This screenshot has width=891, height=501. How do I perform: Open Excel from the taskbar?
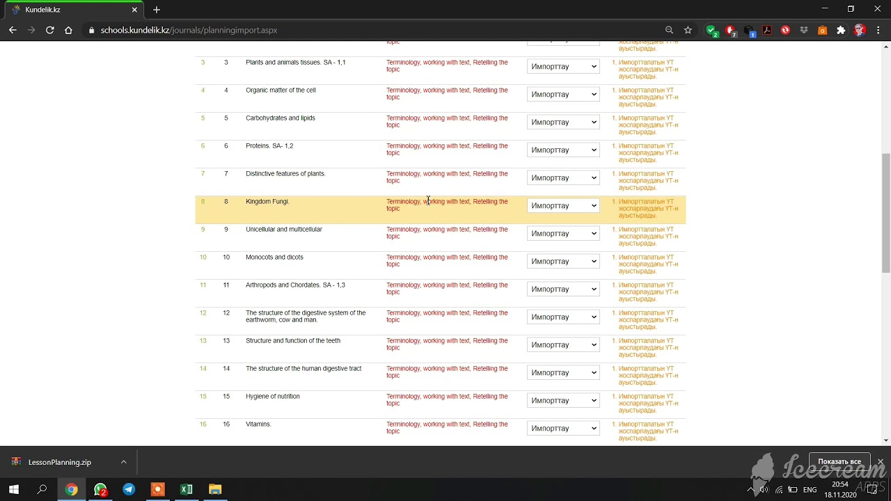click(x=186, y=489)
